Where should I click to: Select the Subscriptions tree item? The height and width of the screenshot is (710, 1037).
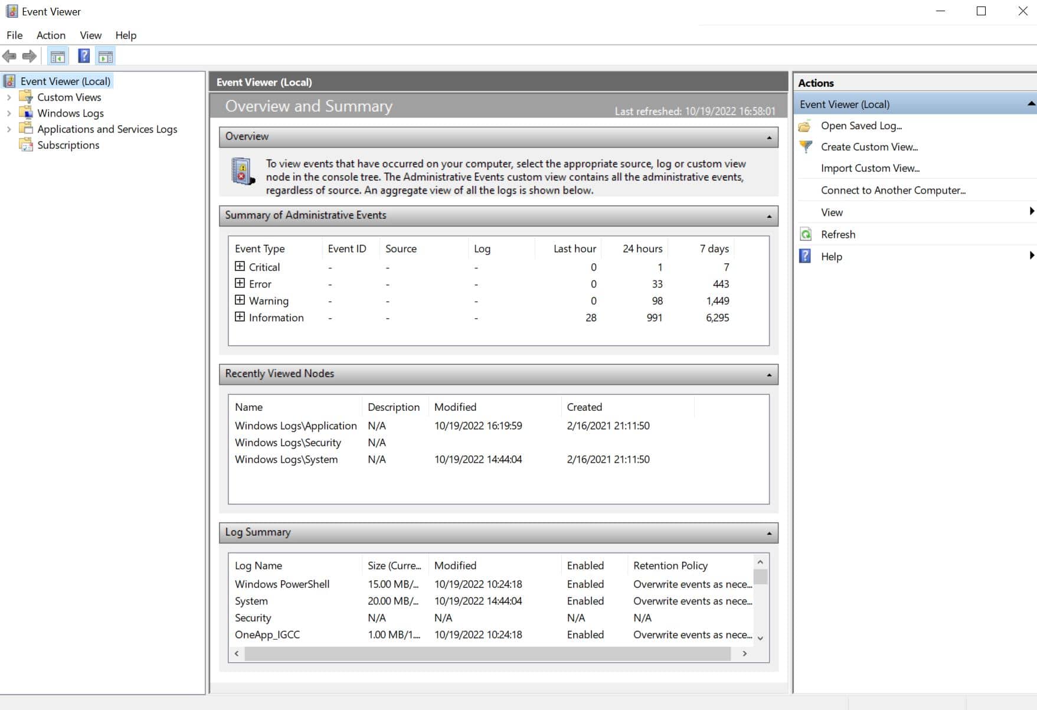click(x=68, y=145)
